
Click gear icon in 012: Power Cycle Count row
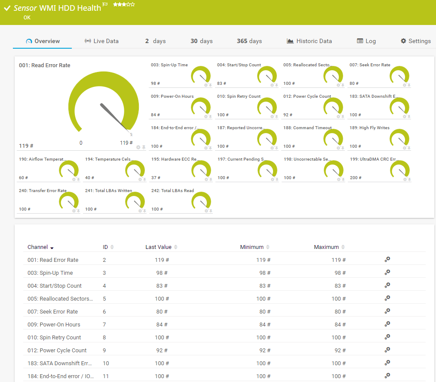tap(387, 350)
